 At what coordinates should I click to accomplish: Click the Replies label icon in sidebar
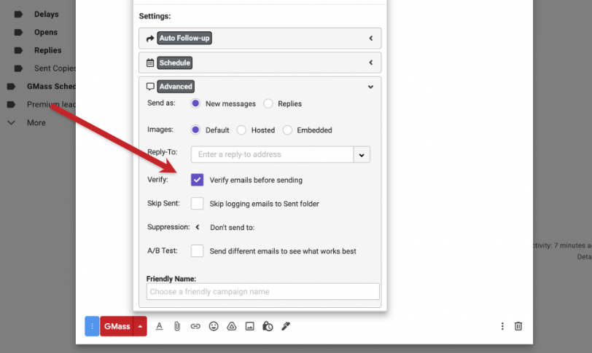click(18, 50)
